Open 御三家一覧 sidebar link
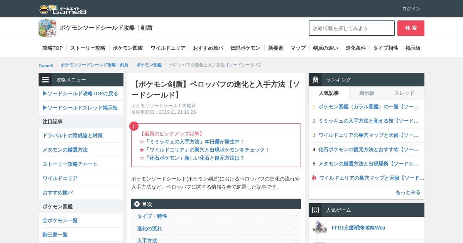 click(x=55, y=235)
